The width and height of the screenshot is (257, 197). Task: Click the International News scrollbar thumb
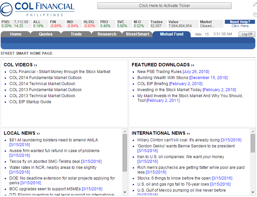[253, 143]
